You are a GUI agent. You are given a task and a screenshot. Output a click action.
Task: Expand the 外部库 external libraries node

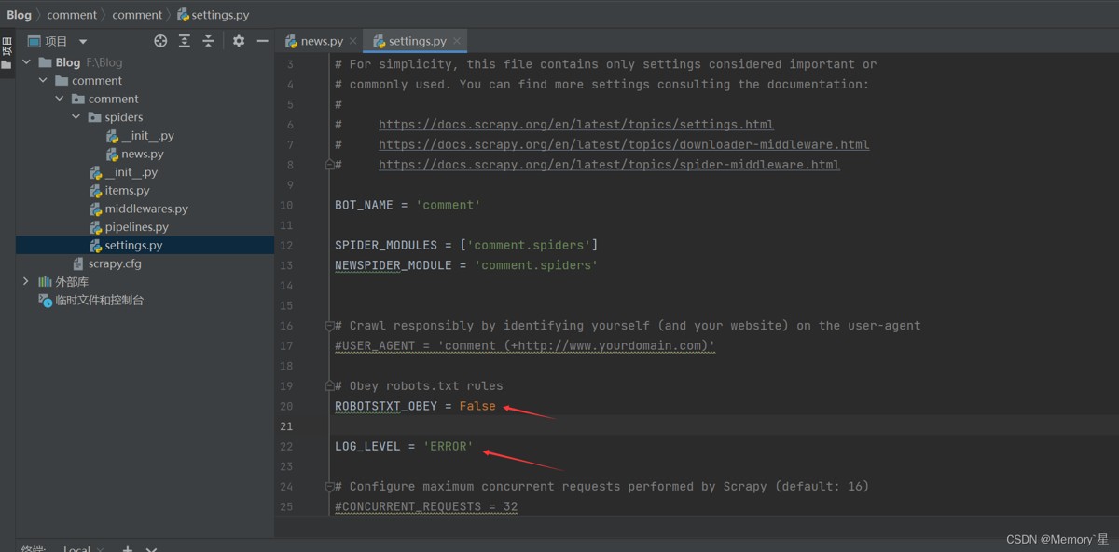(26, 281)
